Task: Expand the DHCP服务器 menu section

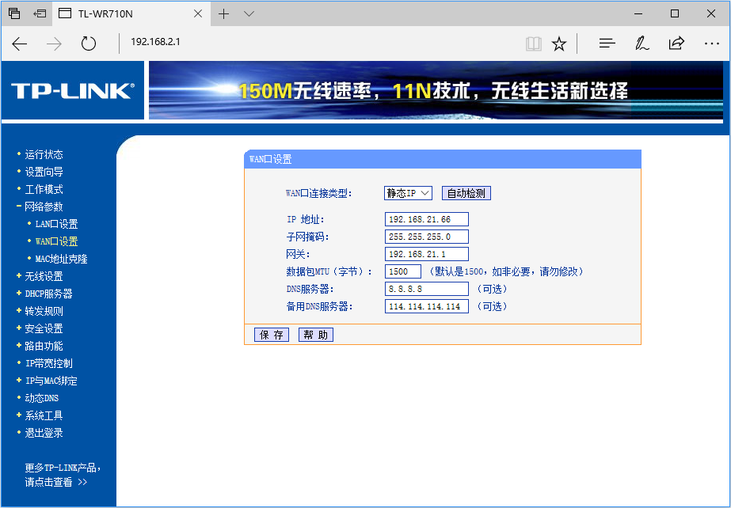Action: (48, 294)
